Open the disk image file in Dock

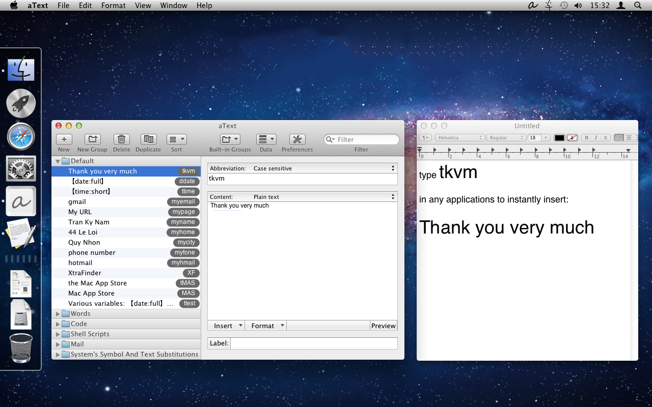21,314
